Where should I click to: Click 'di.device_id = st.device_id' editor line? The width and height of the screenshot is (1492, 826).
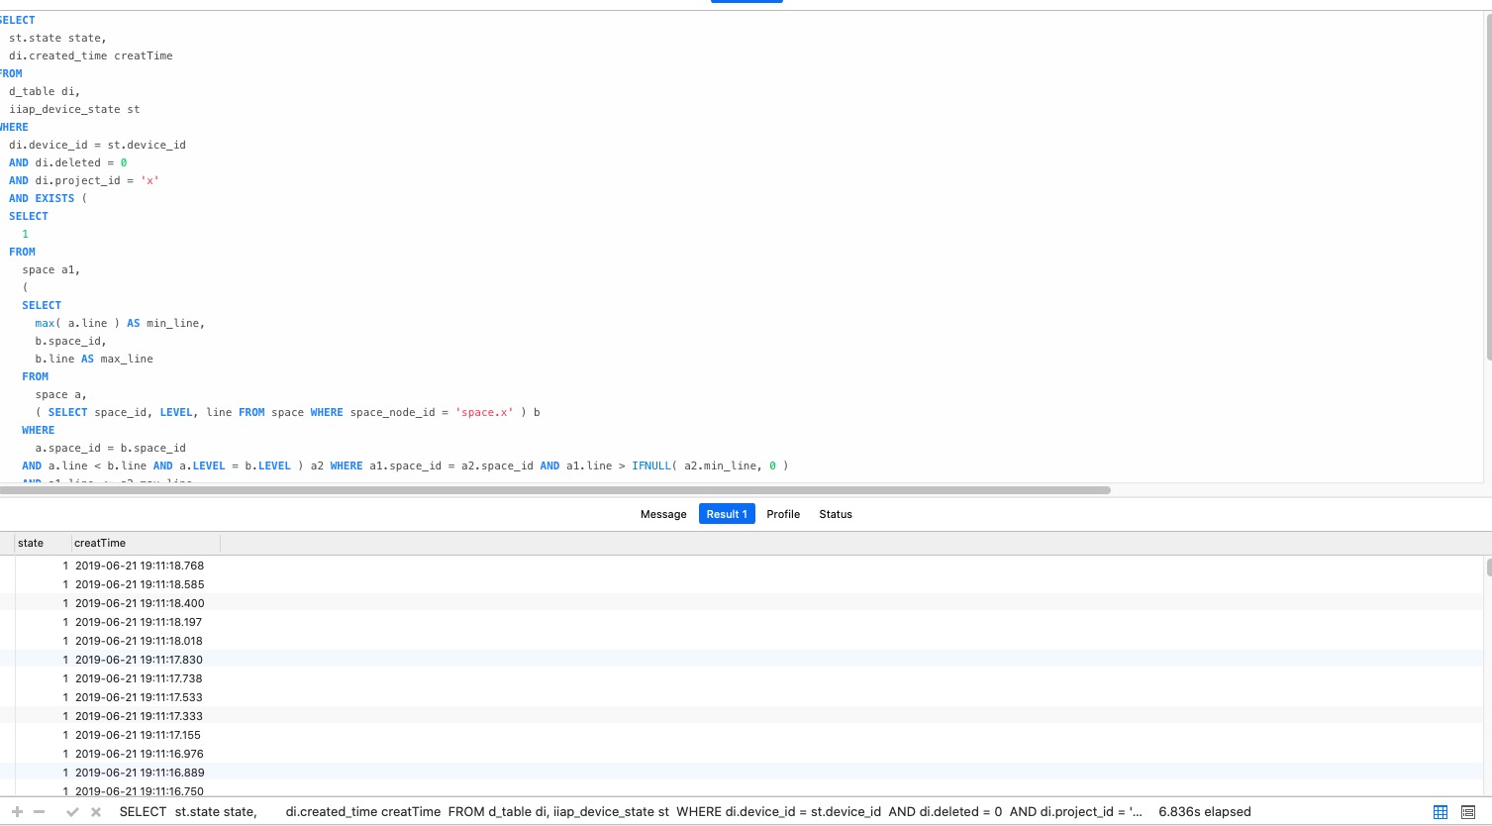coord(97,145)
